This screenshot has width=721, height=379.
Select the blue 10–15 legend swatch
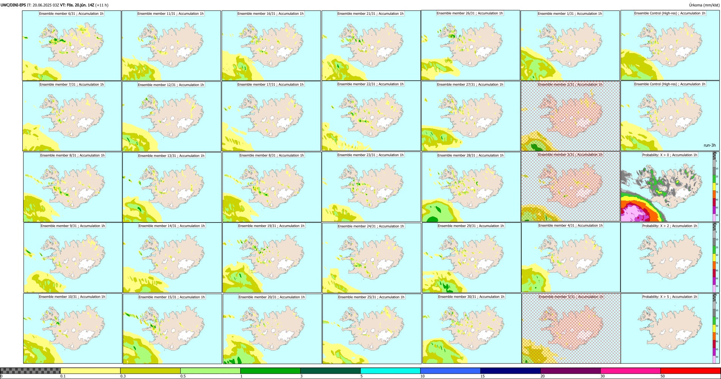(x=450, y=371)
